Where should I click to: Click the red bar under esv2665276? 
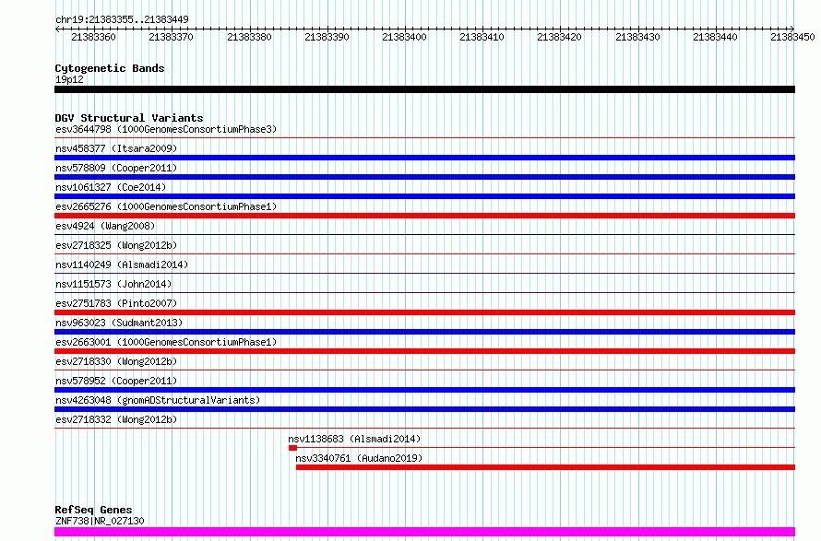[x=424, y=216]
